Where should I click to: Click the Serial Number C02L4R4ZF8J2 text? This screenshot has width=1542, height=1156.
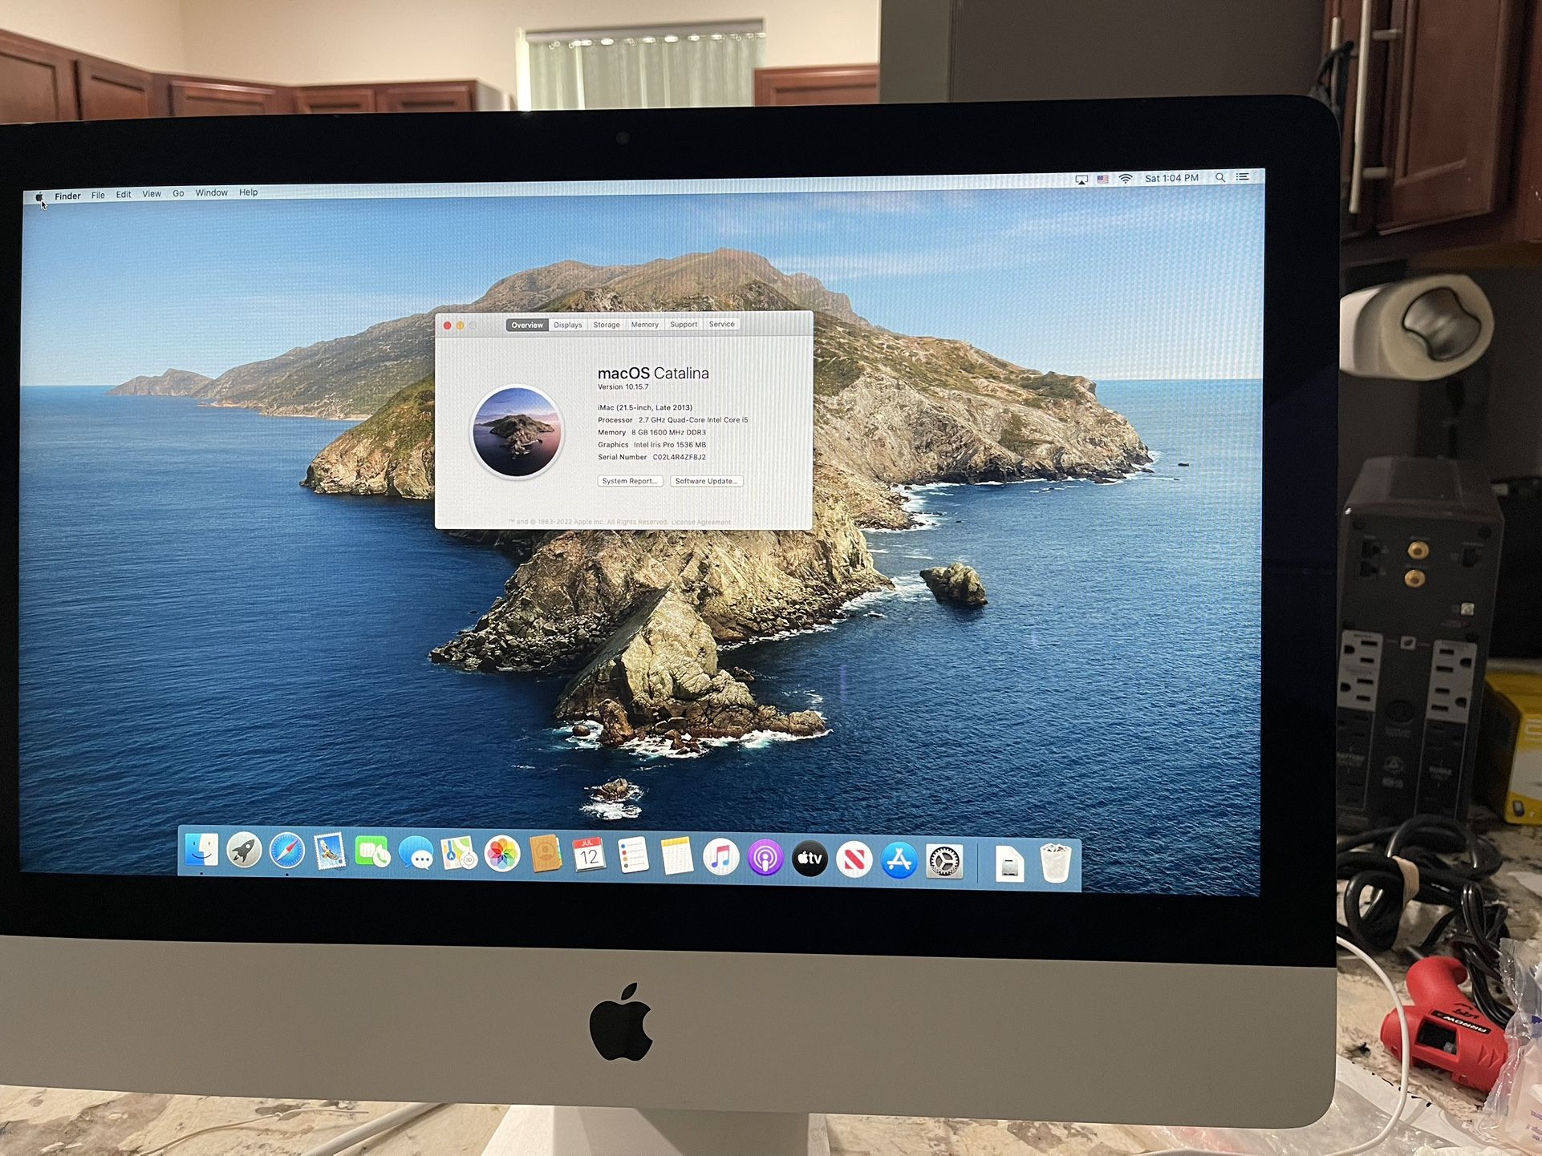[x=651, y=457]
